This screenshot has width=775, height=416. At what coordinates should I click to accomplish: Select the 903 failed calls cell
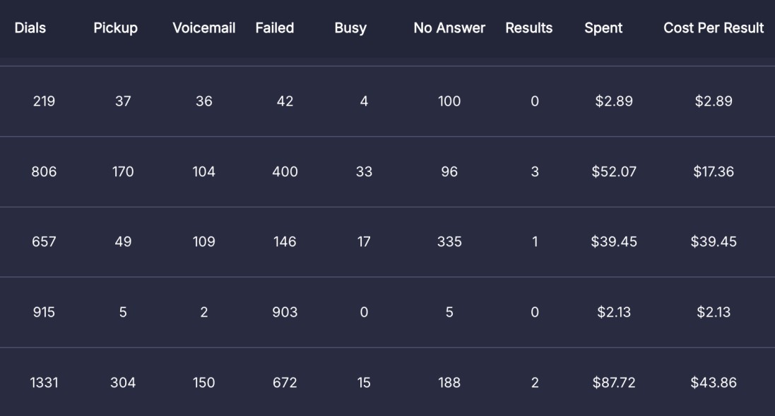click(285, 312)
